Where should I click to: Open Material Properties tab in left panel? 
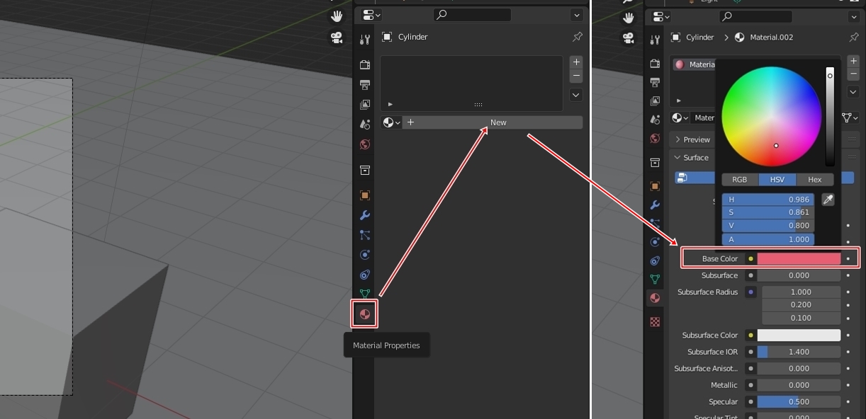click(x=365, y=314)
